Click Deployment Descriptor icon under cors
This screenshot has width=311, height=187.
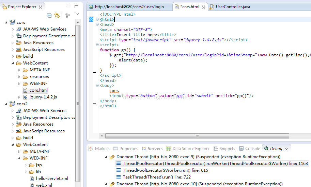(x=19, y=36)
